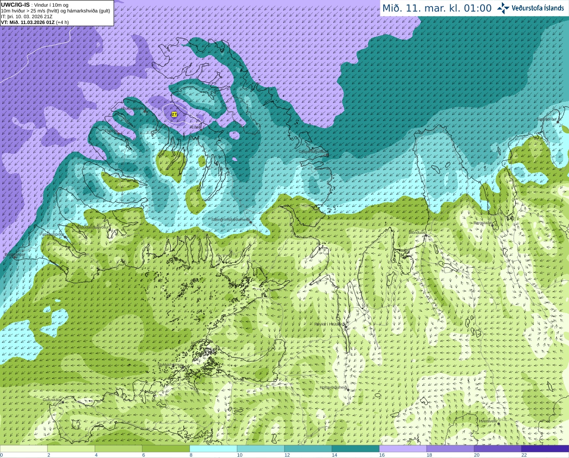Select the Æðey station label

196,127
